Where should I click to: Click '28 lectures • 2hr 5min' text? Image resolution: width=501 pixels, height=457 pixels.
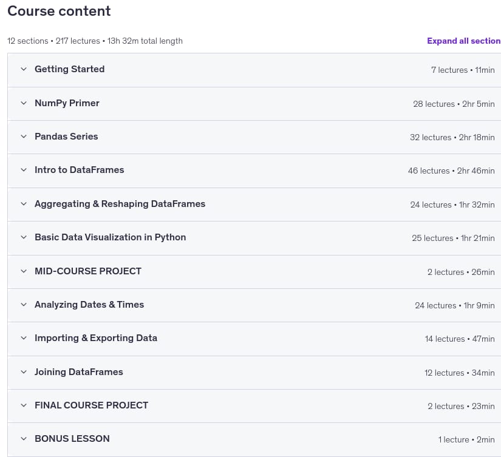454,104
